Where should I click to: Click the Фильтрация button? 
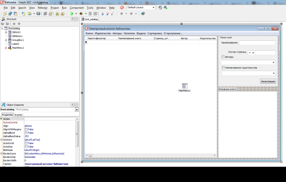click(x=268, y=81)
